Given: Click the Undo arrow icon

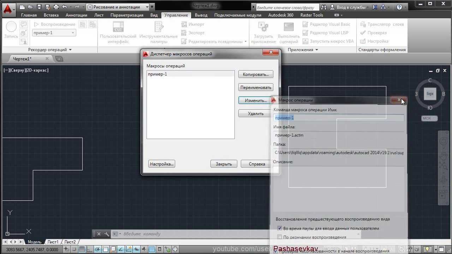Looking at the screenshot, I should (x=64, y=7).
